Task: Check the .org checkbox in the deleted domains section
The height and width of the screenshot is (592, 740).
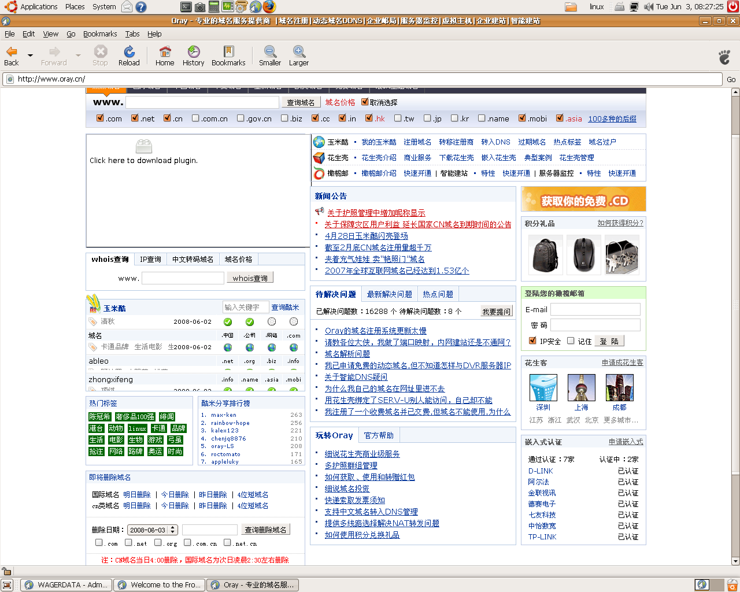Action: pyautogui.click(x=158, y=542)
